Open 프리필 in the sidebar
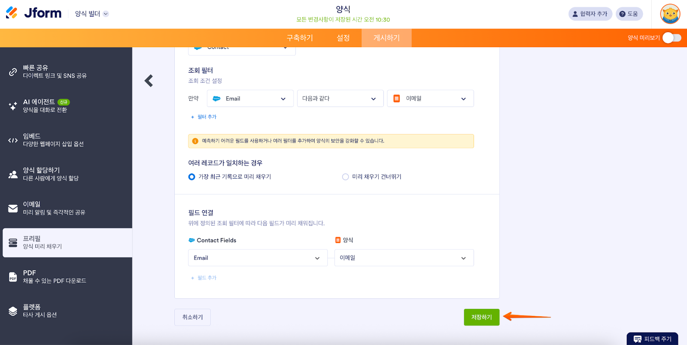Image resolution: width=687 pixels, height=345 pixels. tap(67, 243)
